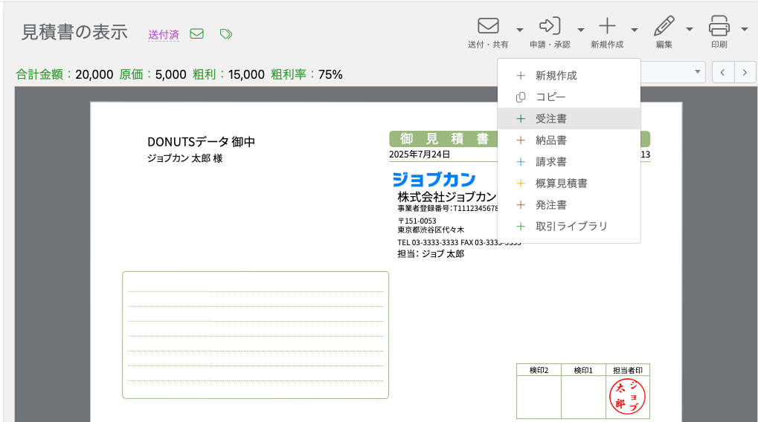Expand the 送付・共有 dropdown arrow
Image resolution: width=758 pixels, height=422 pixels.
[x=520, y=30]
